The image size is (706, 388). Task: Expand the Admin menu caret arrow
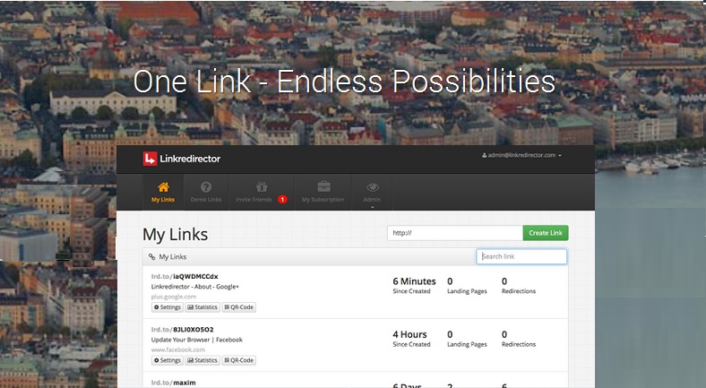click(x=373, y=207)
